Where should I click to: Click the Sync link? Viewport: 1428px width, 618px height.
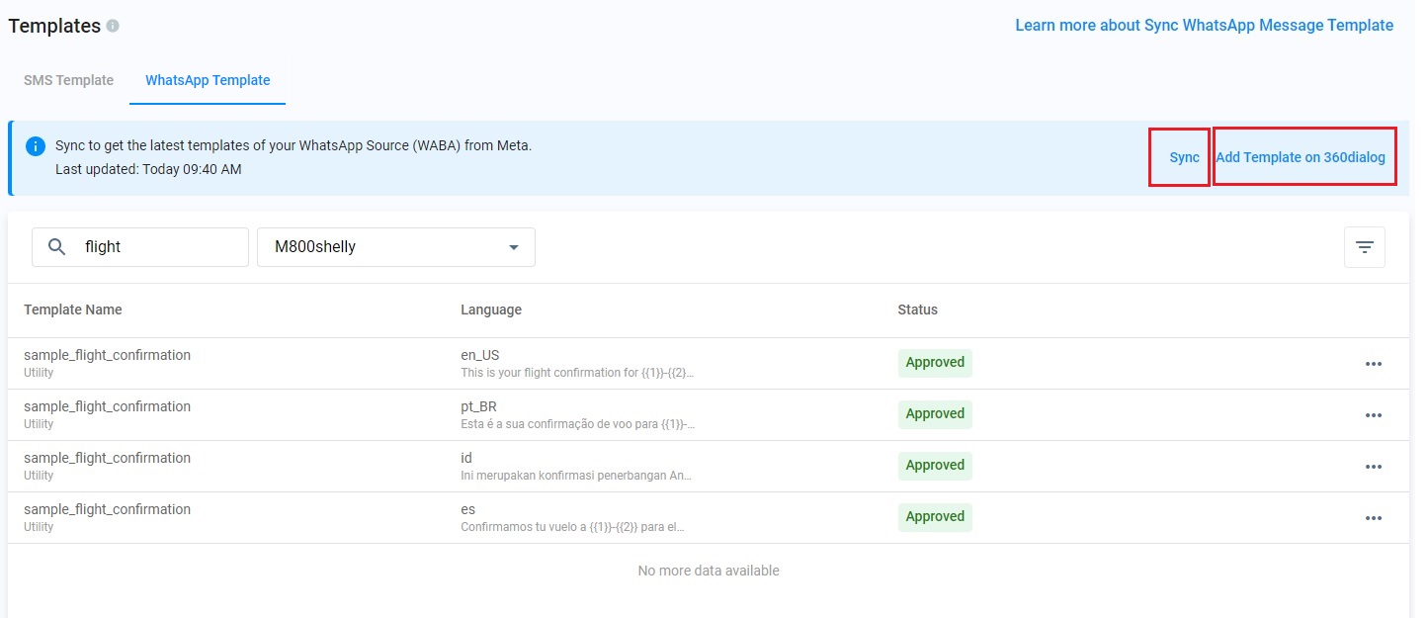tap(1184, 157)
